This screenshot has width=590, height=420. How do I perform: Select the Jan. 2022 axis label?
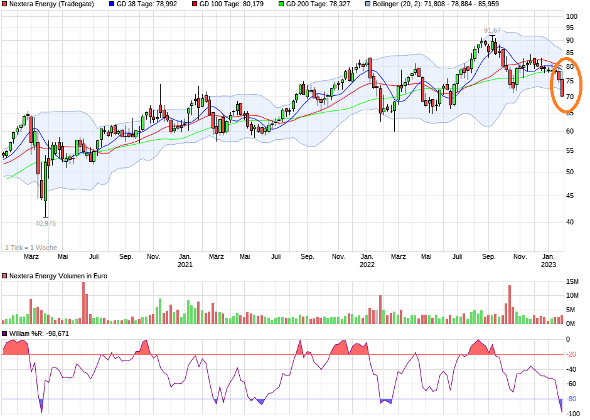(x=367, y=261)
